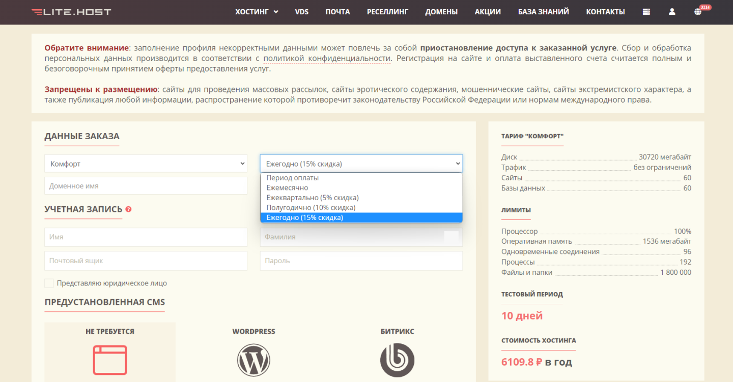This screenshot has width=733, height=382.
Task: Open the Акции menu item
Action: pyautogui.click(x=488, y=12)
